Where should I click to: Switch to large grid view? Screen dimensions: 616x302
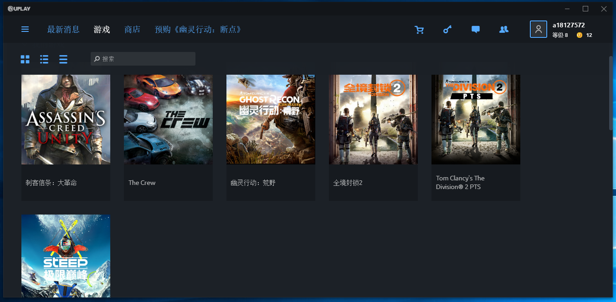click(25, 59)
